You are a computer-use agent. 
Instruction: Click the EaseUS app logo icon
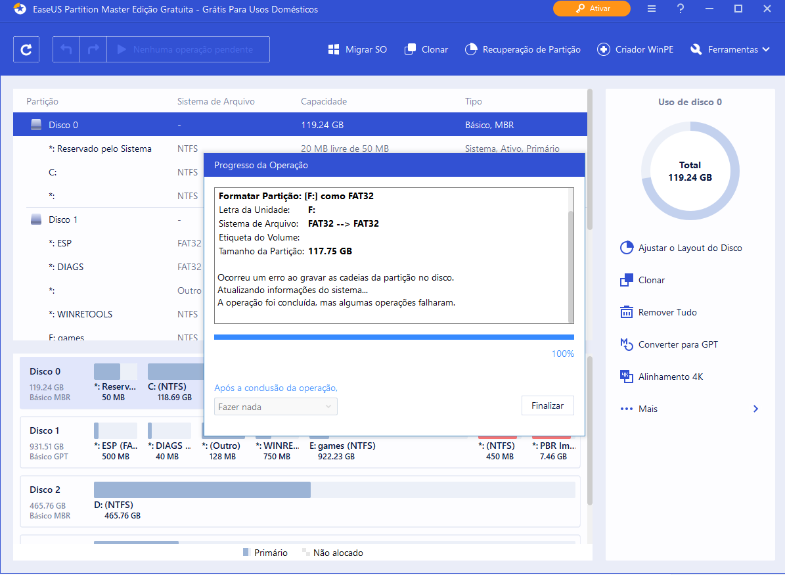[x=20, y=9]
